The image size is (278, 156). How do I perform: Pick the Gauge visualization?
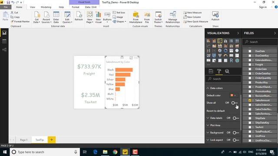(225, 55)
